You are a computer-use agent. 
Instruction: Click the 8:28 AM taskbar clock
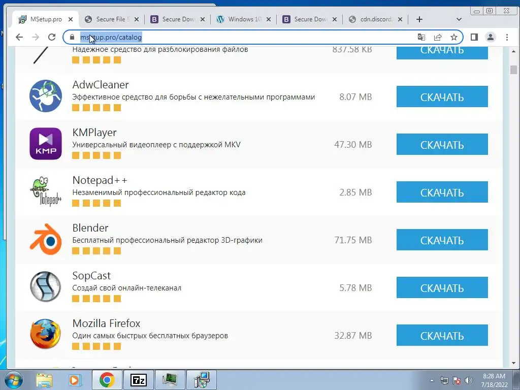(494, 380)
